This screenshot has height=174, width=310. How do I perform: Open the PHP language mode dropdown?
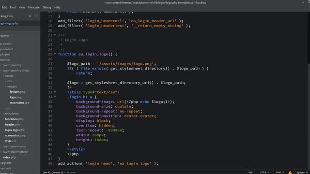click(x=279, y=173)
